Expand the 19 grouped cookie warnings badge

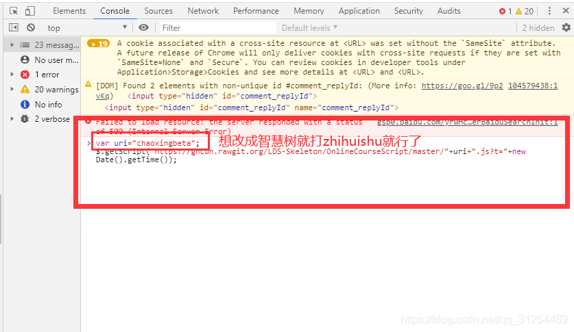(x=99, y=44)
